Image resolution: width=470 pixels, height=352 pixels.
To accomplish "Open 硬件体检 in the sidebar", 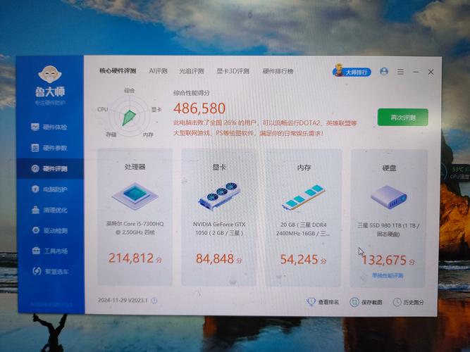I will [x=49, y=127].
